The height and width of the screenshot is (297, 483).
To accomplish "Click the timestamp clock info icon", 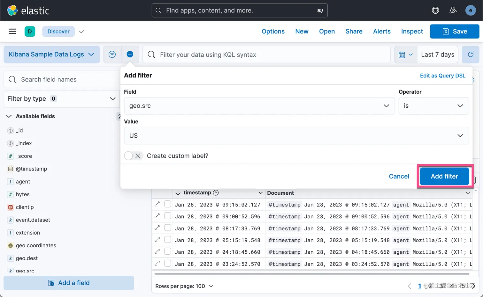I will 216,192.
